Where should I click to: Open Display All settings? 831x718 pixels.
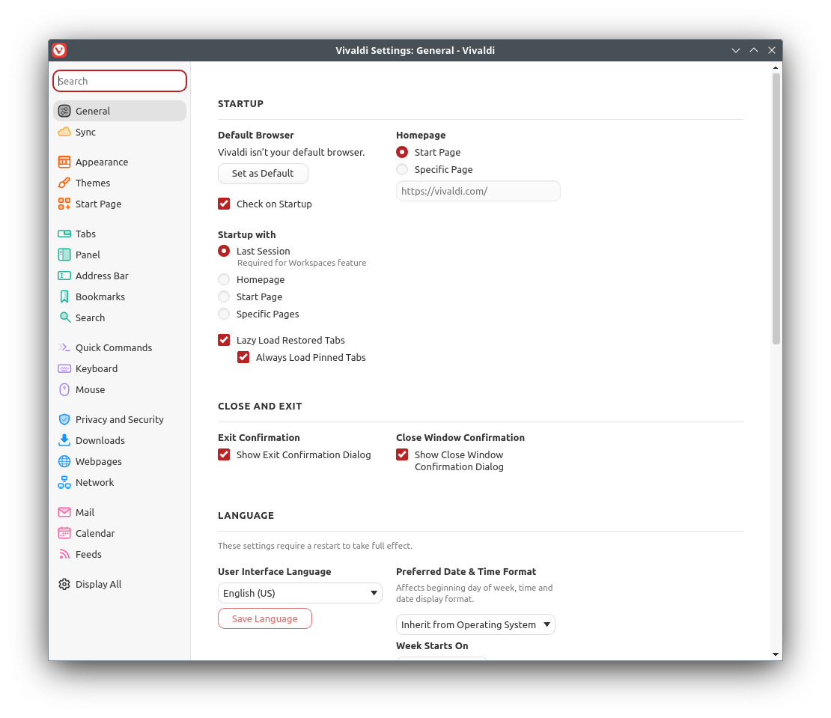pyautogui.click(x=120, y=584)
